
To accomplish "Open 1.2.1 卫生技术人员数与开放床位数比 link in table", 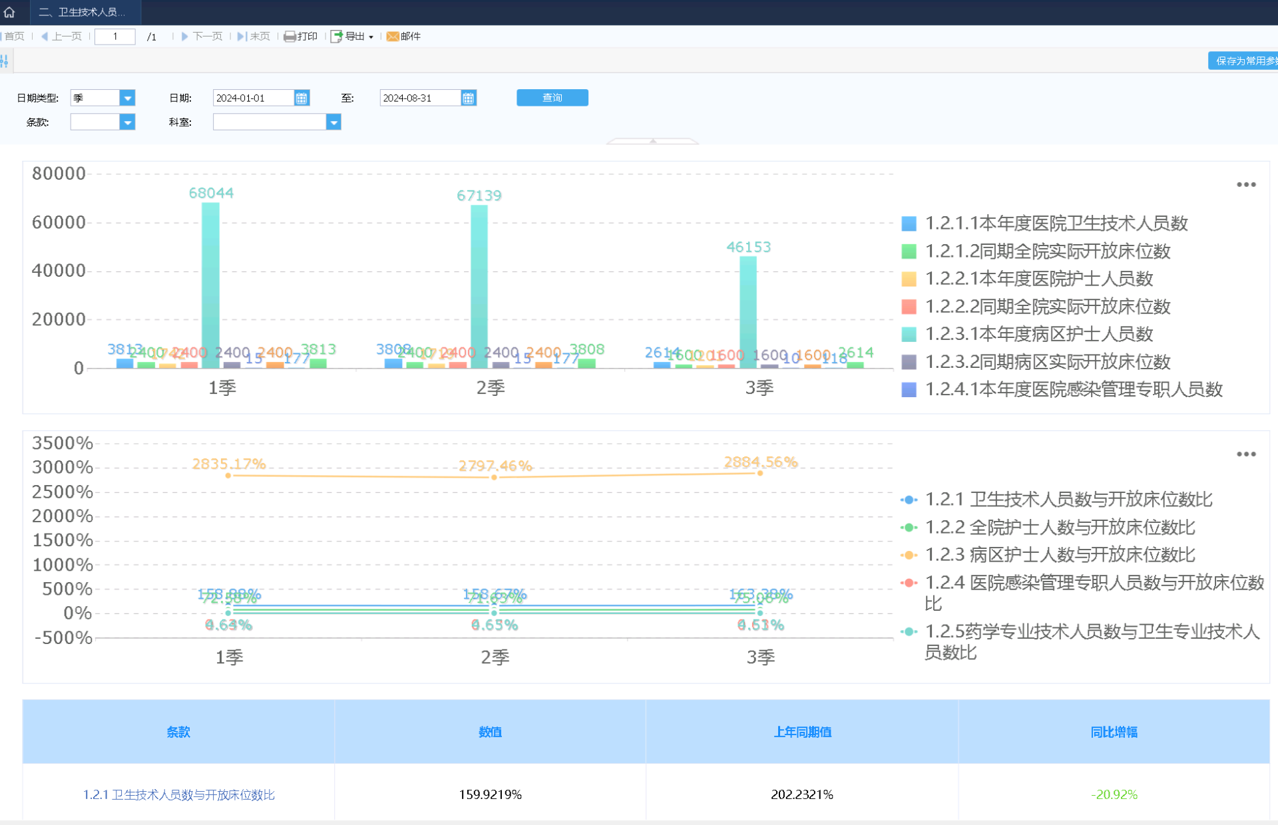I will [x=178, y=794].
